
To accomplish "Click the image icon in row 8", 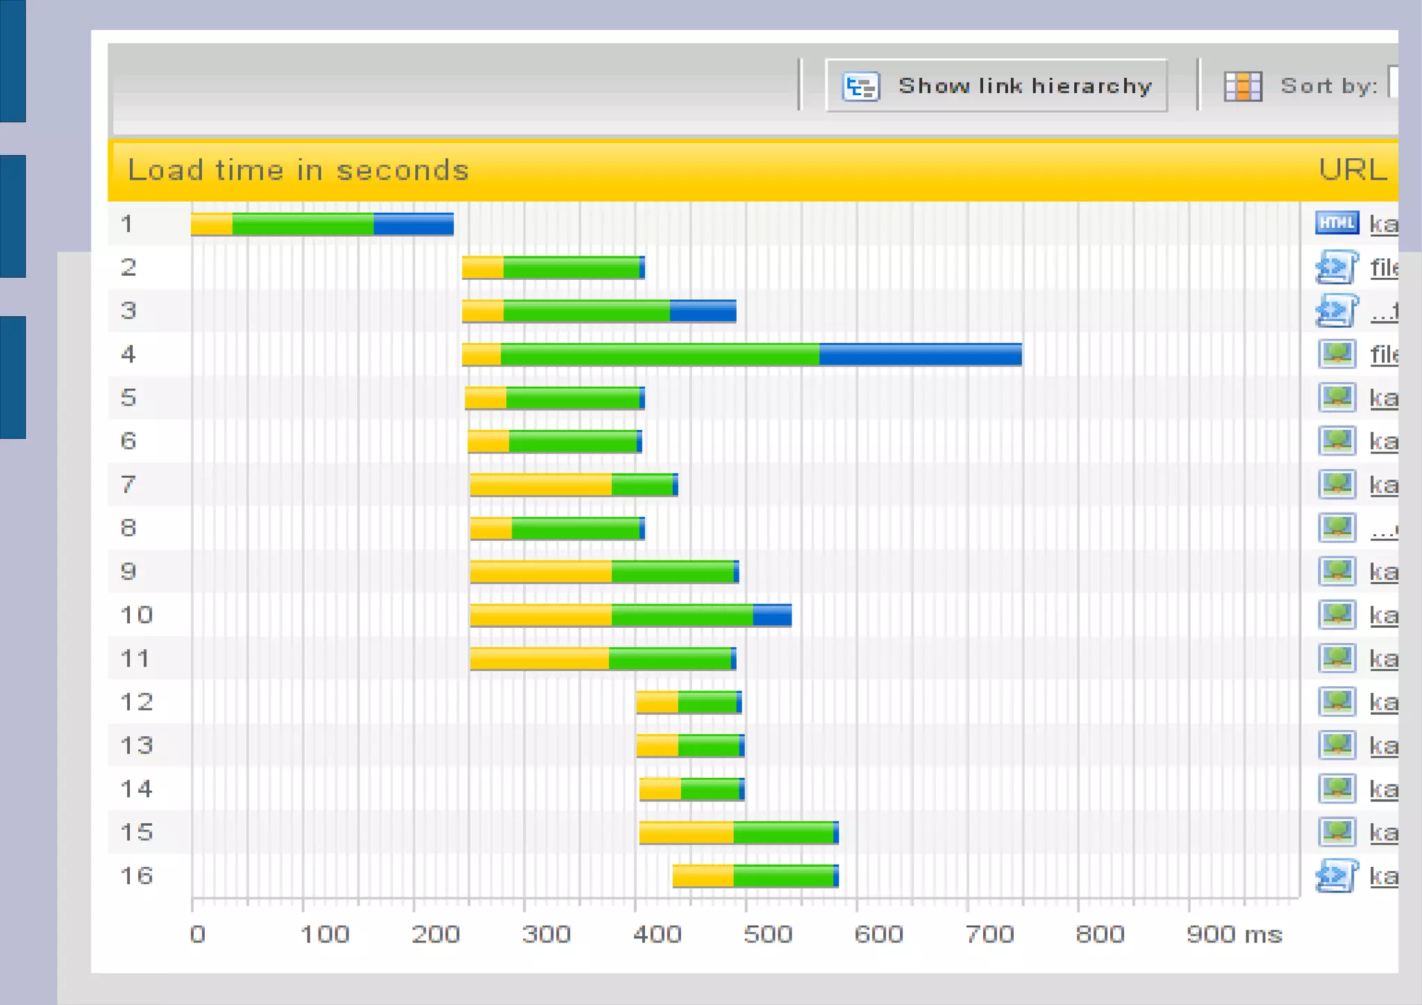I will pos(1337,528).
